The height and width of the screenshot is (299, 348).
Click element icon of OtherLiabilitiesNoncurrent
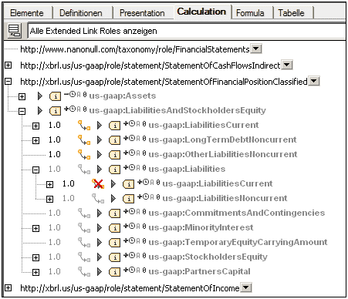pos(114,155)
